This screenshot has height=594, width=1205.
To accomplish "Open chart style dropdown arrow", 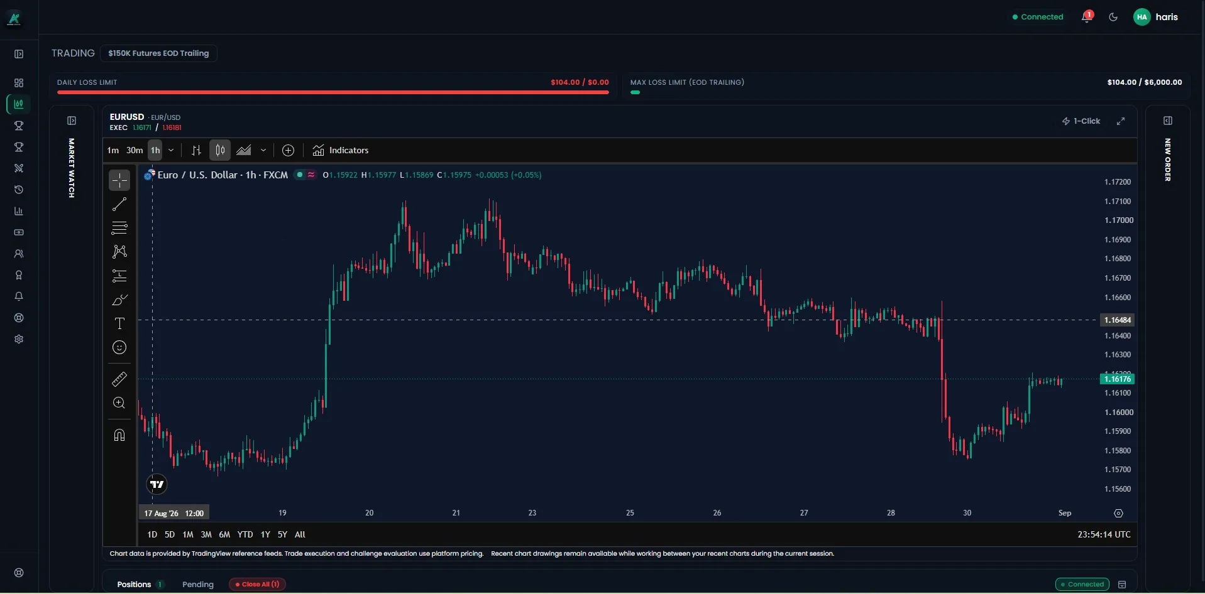I will point(263,150).
